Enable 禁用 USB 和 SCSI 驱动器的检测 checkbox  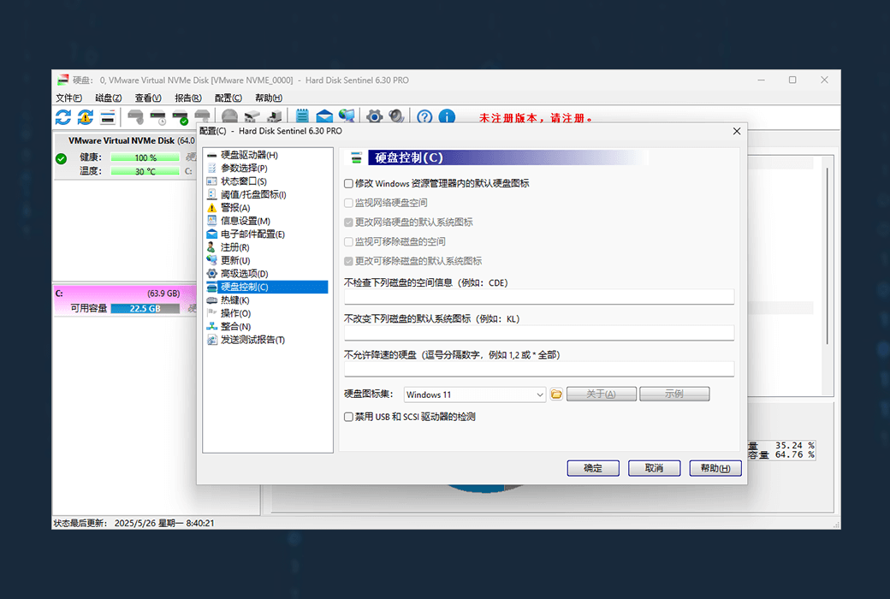point(348,417)
